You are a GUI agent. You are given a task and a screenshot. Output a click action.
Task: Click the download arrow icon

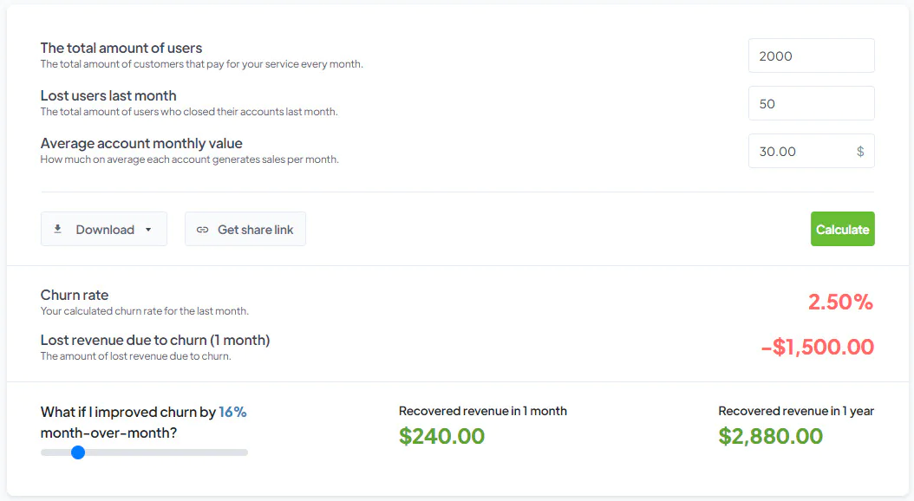(58, 229)
